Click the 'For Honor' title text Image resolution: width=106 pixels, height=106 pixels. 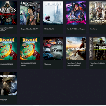pyautogui.click(x=94, y=29)
